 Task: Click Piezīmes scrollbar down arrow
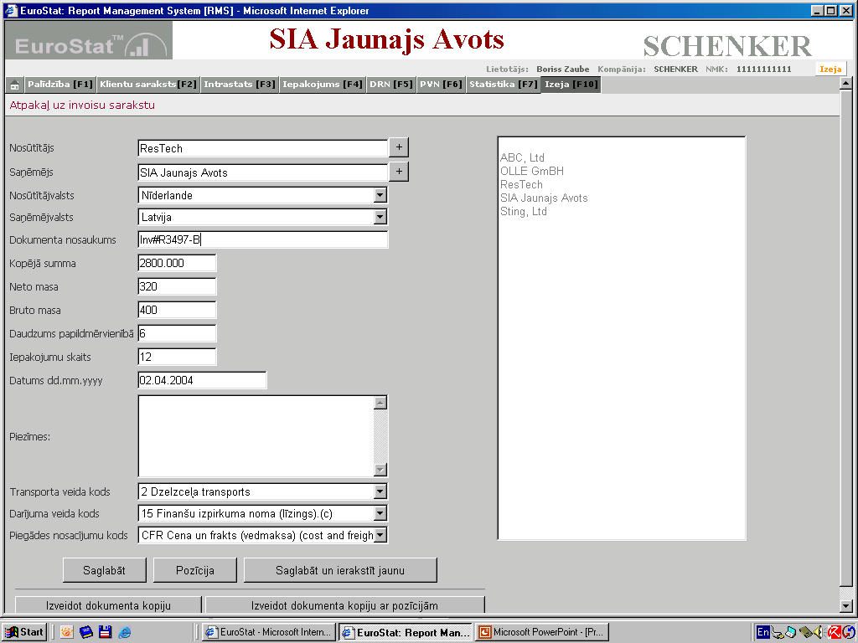380,470
